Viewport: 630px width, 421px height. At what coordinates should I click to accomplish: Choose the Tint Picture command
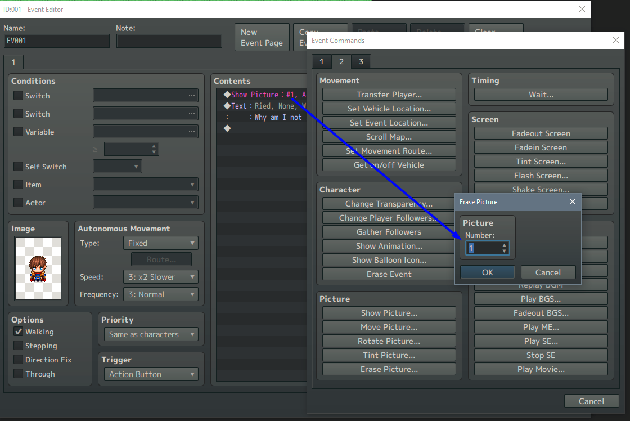click(389, 355)
